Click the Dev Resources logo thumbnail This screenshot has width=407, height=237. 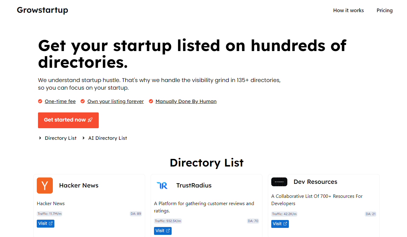[x=279, y=182]
